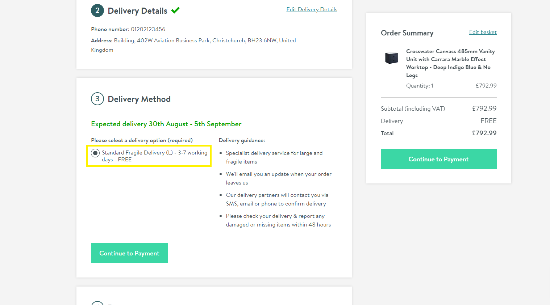Click the step 3 number circle icon
This screenshot has width=550, height=305.
coord(97,99)
